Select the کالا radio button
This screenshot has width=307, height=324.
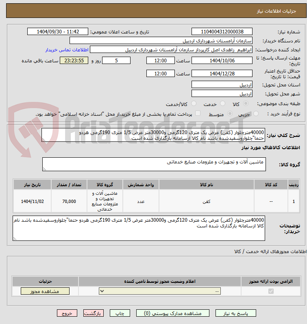[246, 104]
